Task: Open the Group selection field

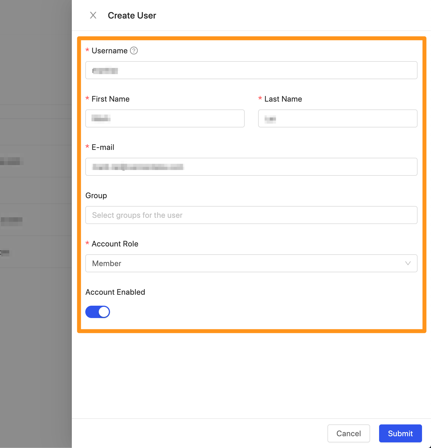Action: 251,215
